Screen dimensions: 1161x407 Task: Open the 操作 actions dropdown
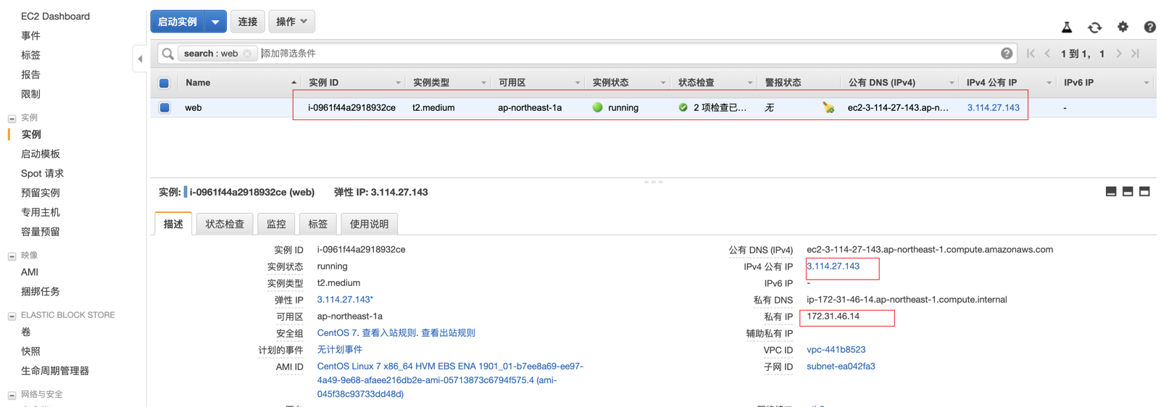[x=291, y=22]
